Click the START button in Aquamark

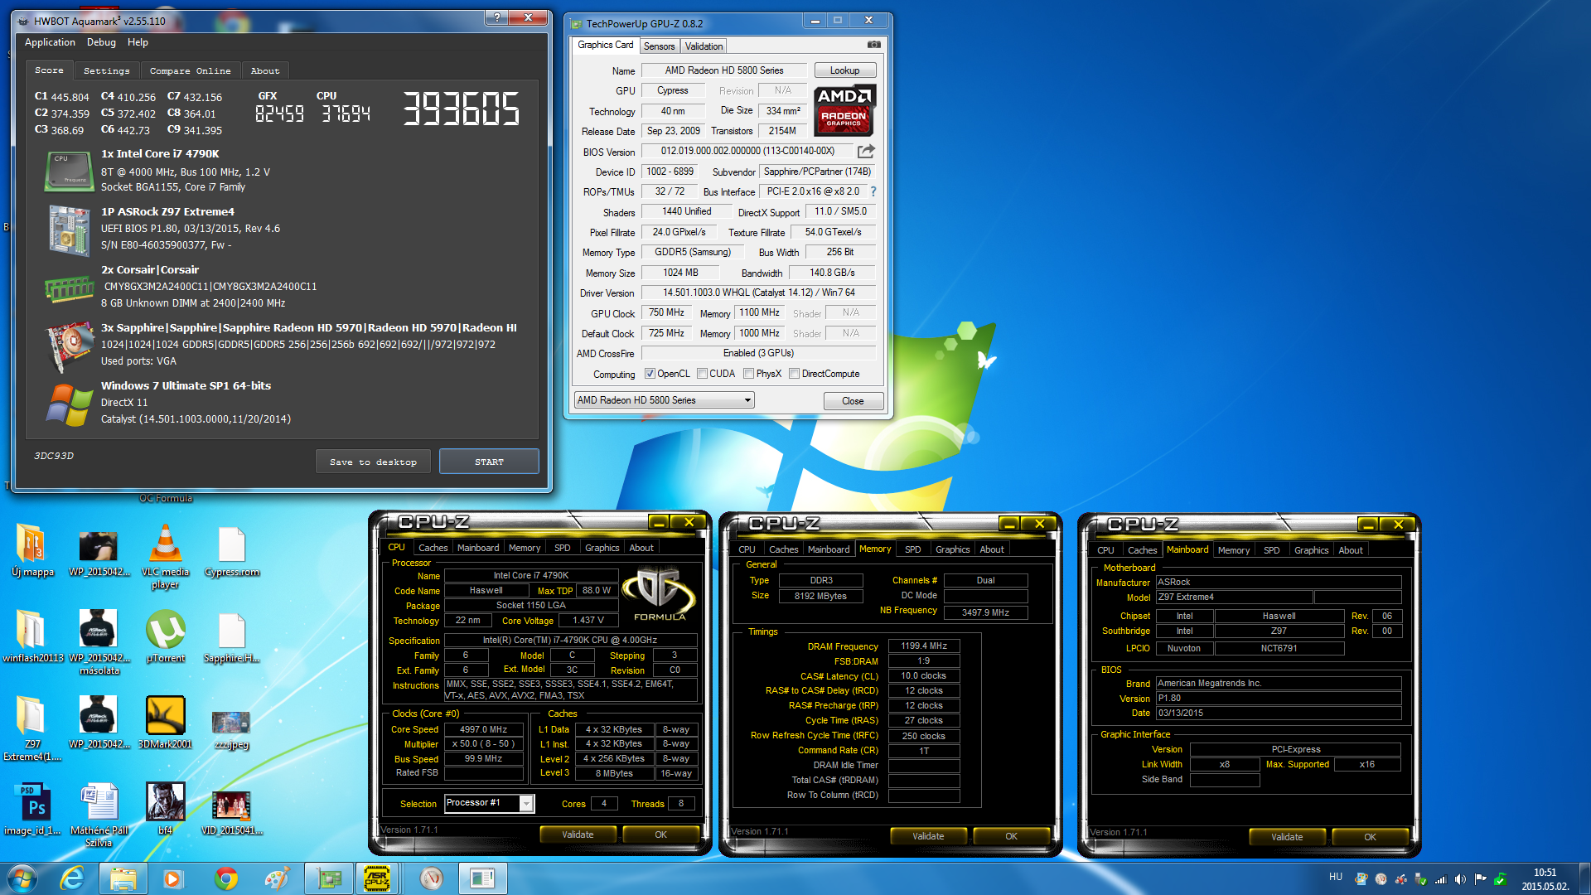pos(489,462)
